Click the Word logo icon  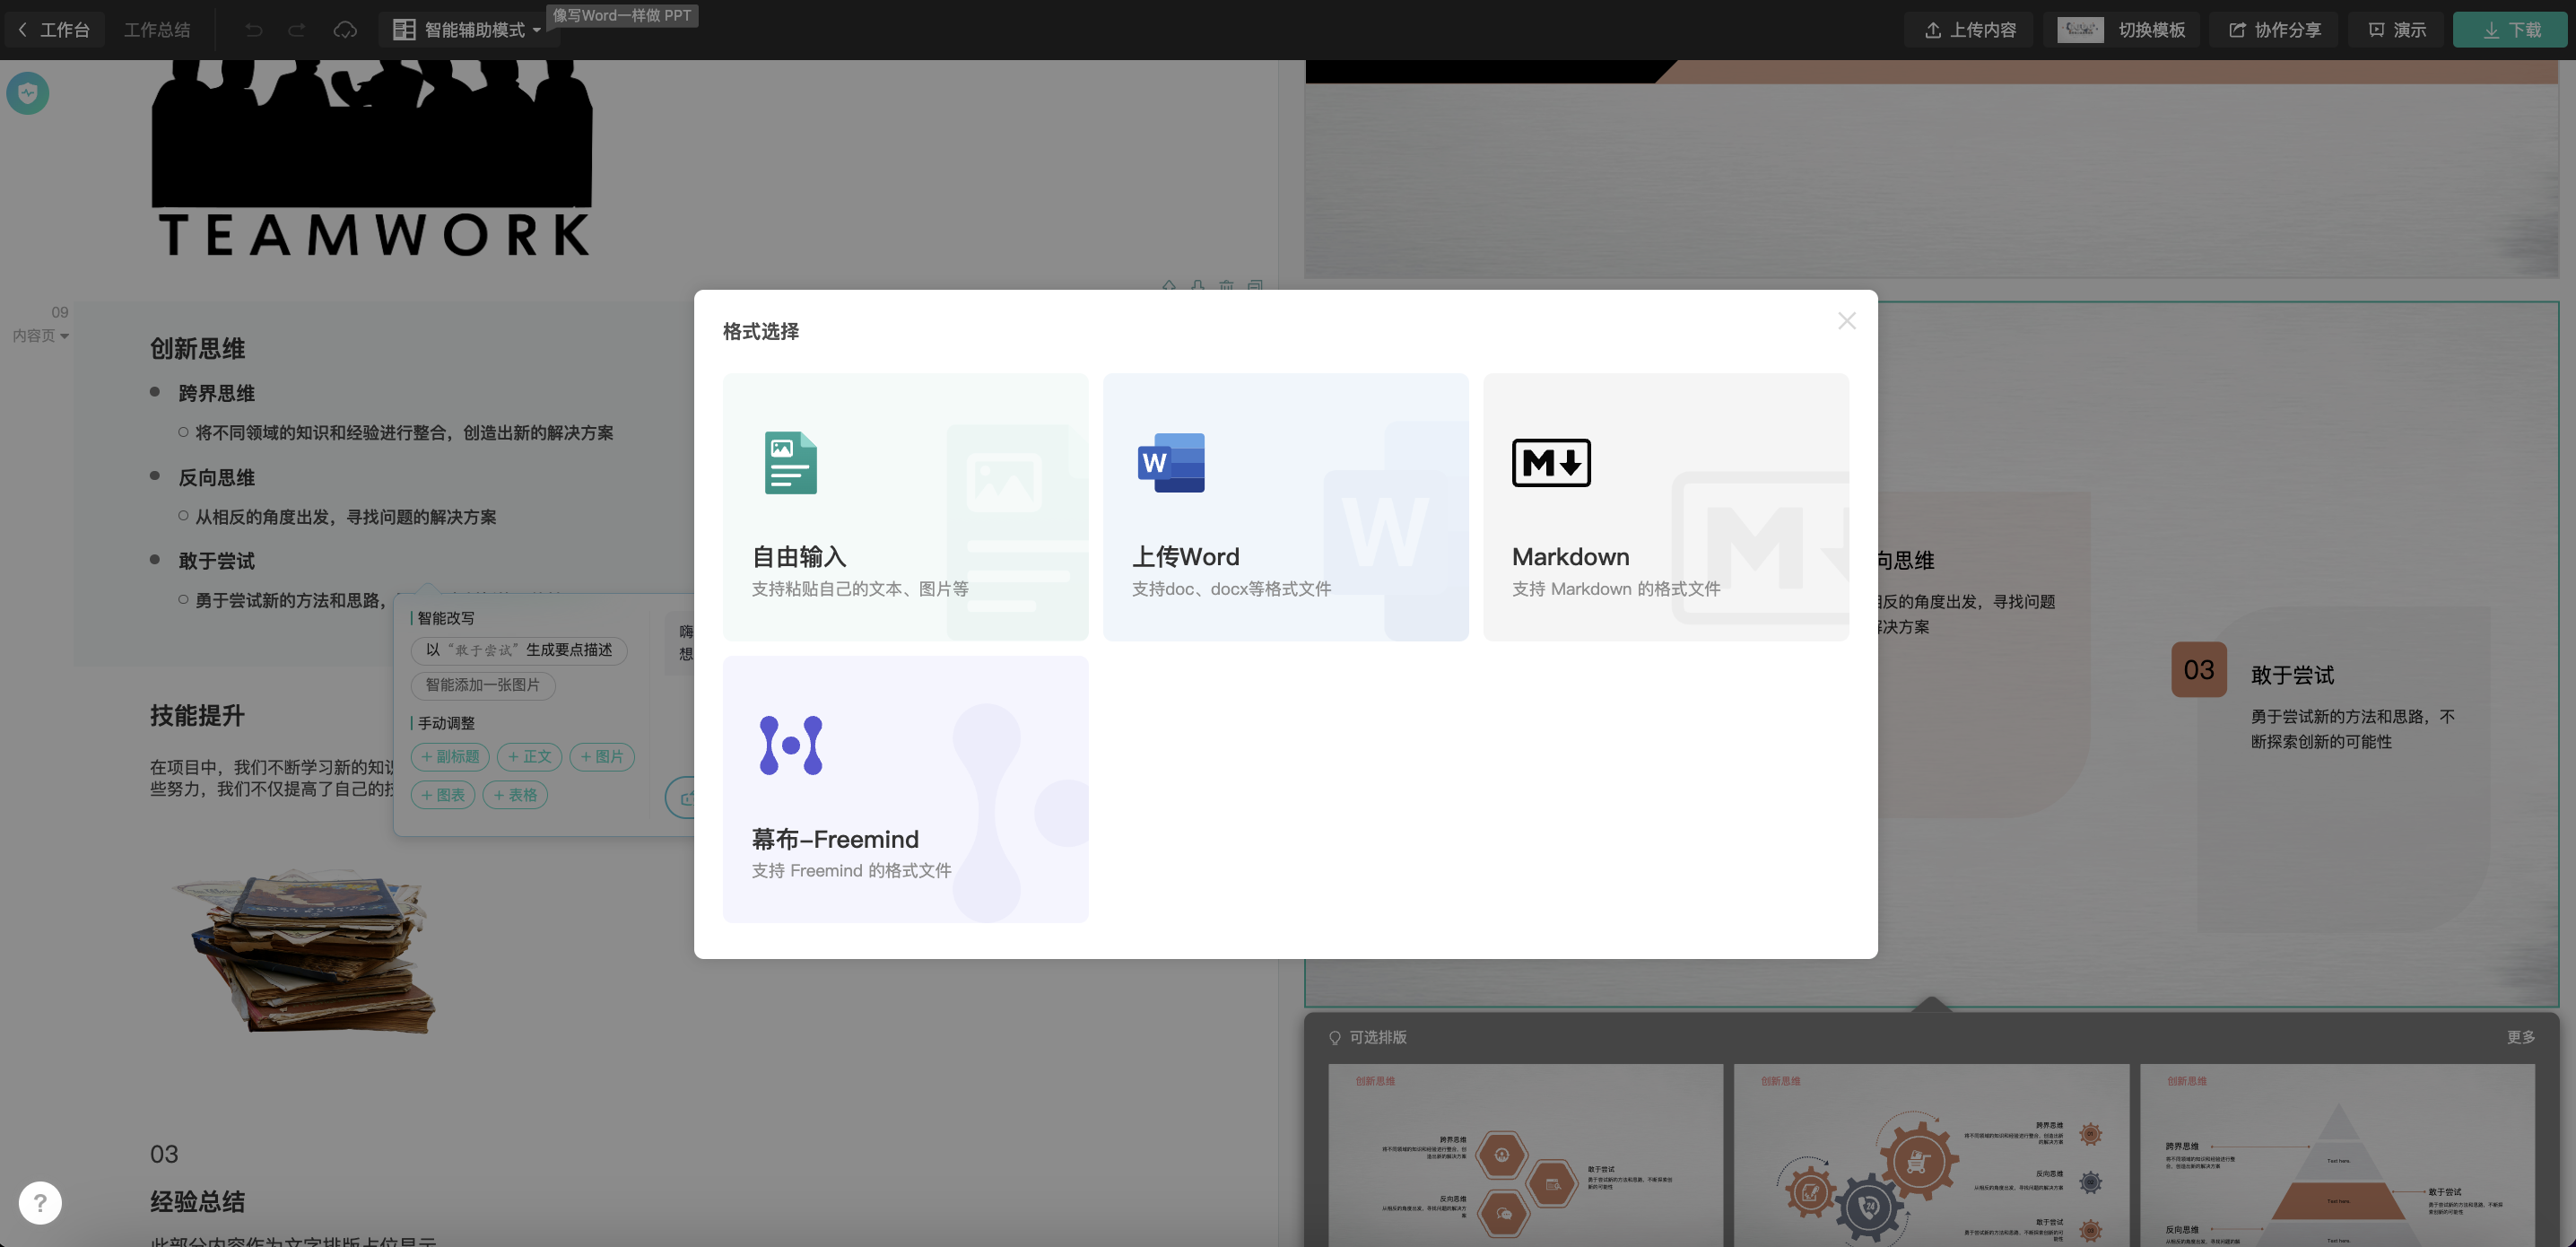click(1171, 462)
